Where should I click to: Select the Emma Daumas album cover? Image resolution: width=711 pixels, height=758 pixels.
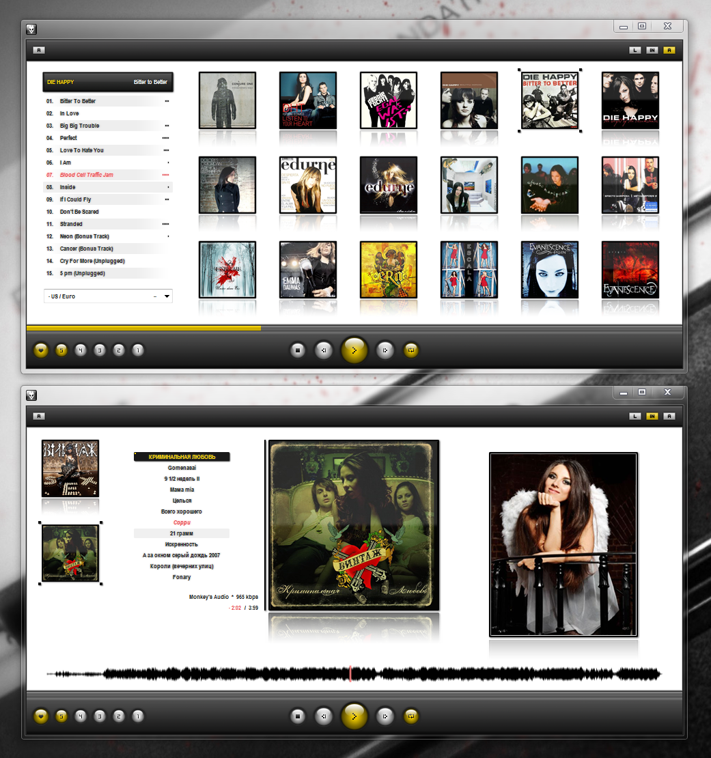tap(308, 270)
